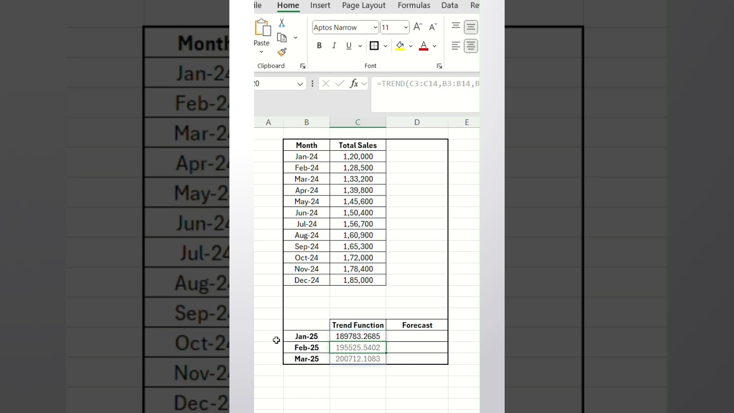
Task: Toggle the highlighted Middle Align button
Action: click(x=471, y=27)
